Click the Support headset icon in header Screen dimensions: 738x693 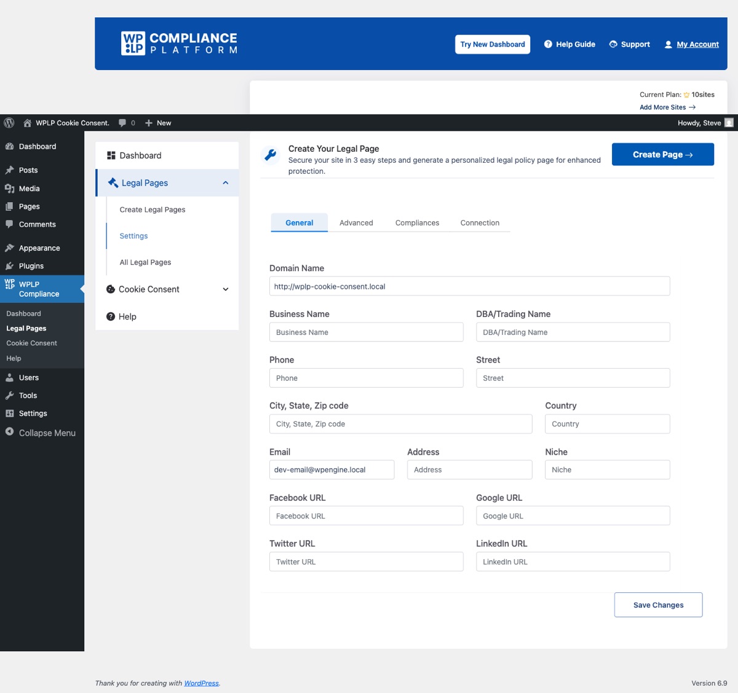tap(613, 44)
